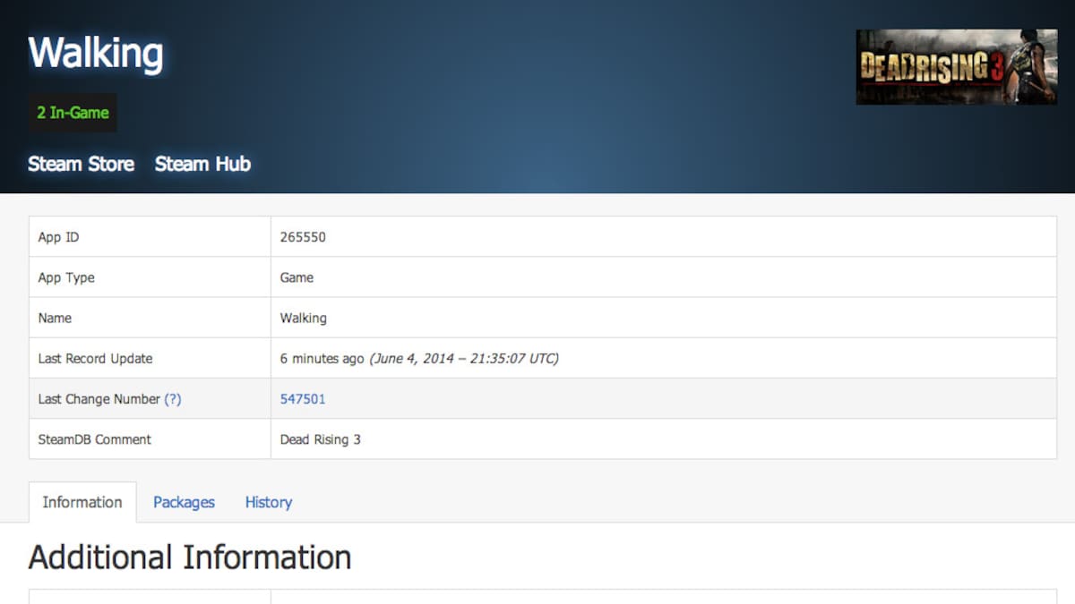Select the App ID value 265550

303,237
